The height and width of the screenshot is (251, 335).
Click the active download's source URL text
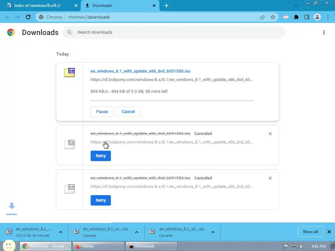click(x=172, y=80)
